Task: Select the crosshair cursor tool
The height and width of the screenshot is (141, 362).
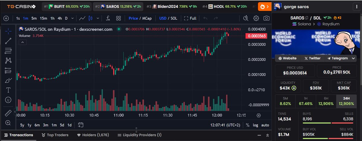Action: click(8, 31)
